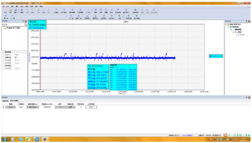Open the Windows Start menu

coord(5,139)
